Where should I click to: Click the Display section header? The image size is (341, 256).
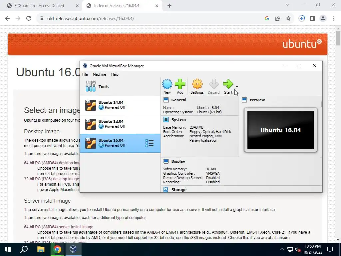[x=178, y=161]
